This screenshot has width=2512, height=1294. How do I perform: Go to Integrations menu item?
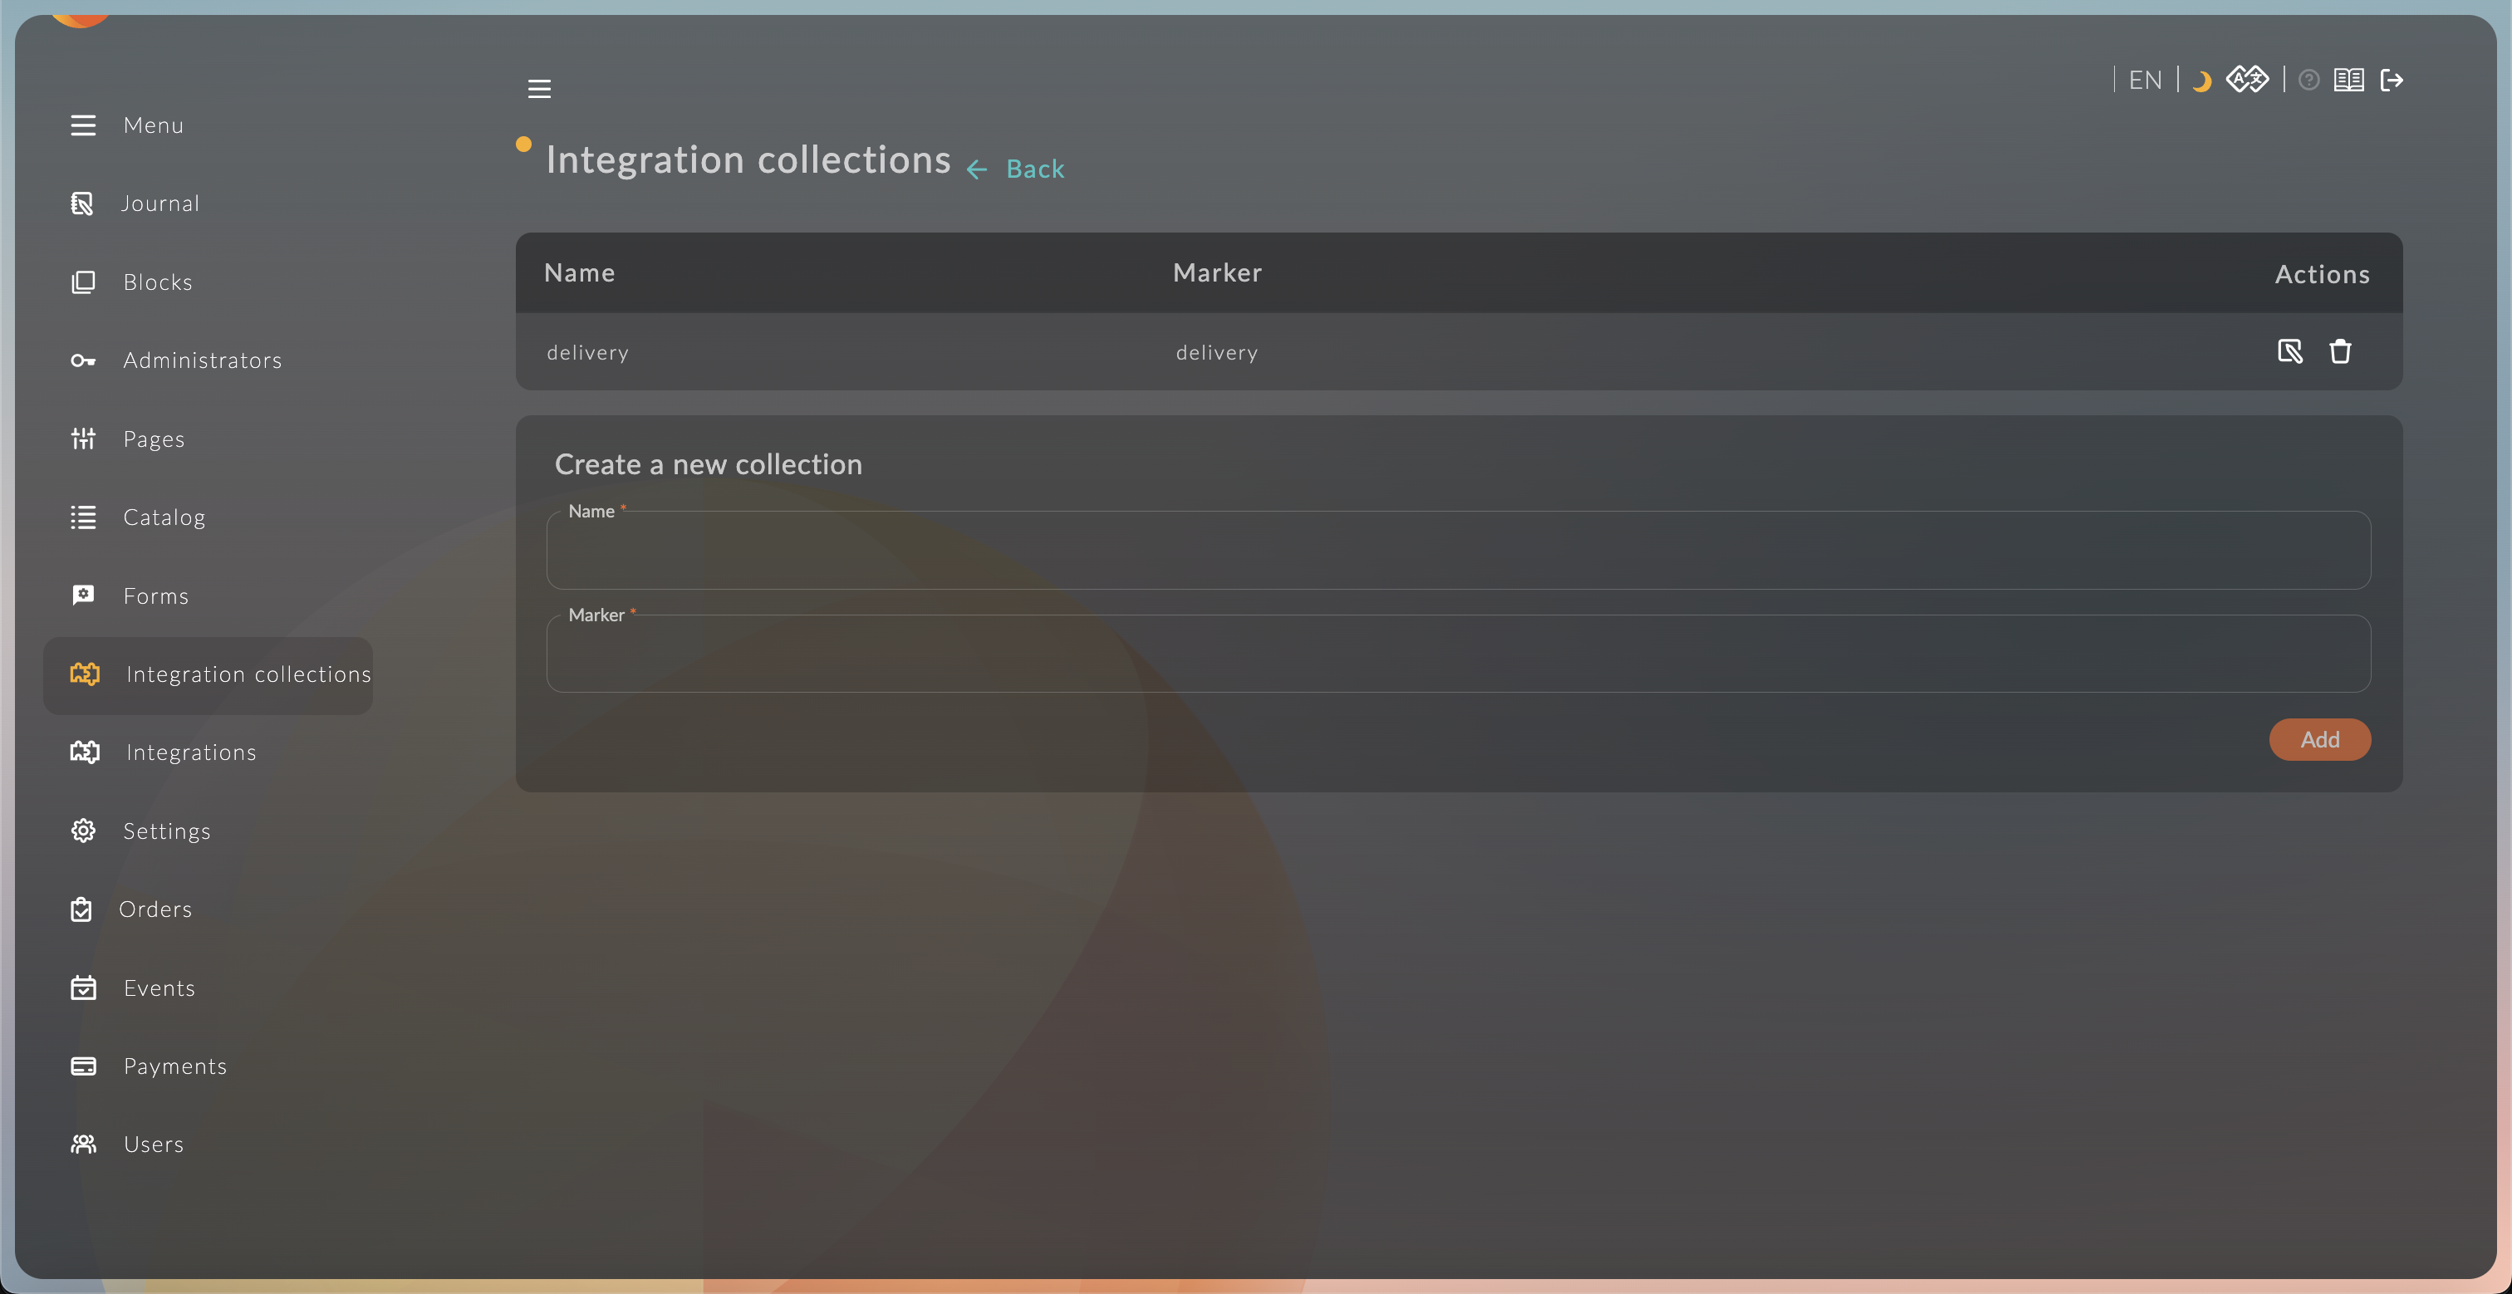coord(190,752)
